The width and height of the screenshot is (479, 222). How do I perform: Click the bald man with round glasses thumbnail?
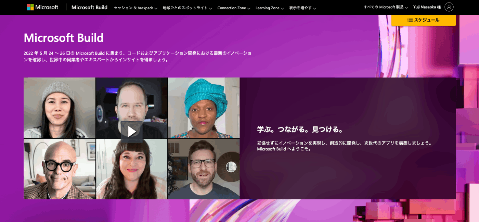[x=60, y=169]
